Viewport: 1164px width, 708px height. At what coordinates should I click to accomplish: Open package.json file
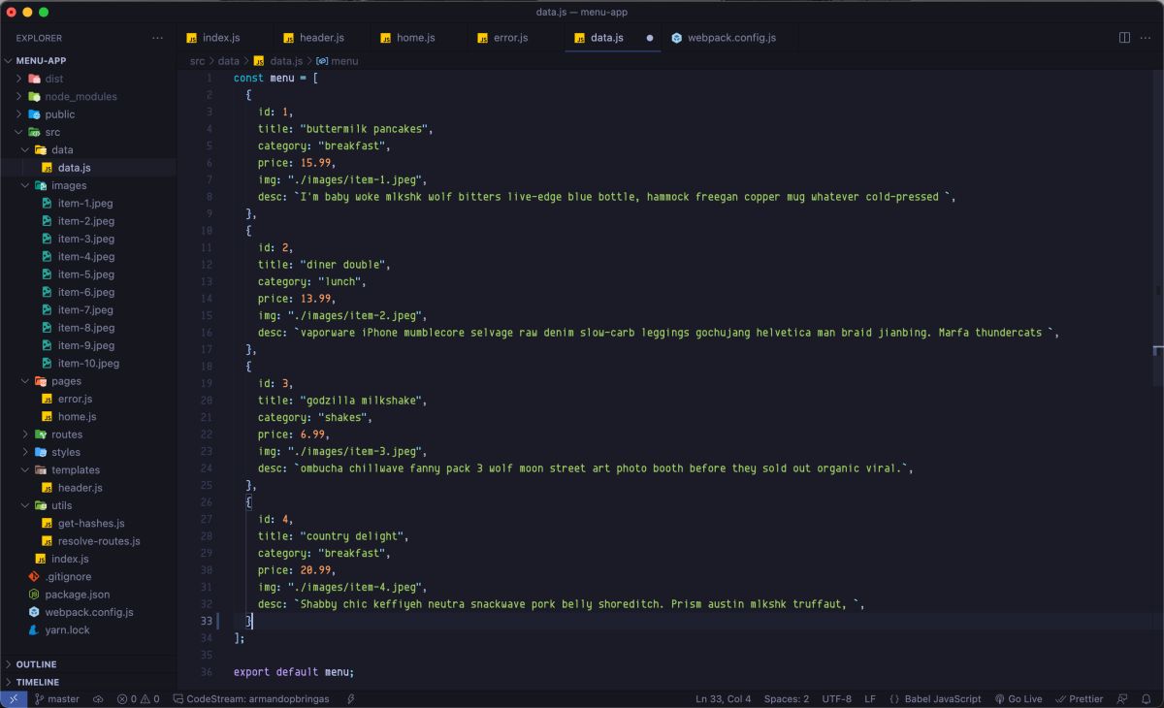coord(88,595)
